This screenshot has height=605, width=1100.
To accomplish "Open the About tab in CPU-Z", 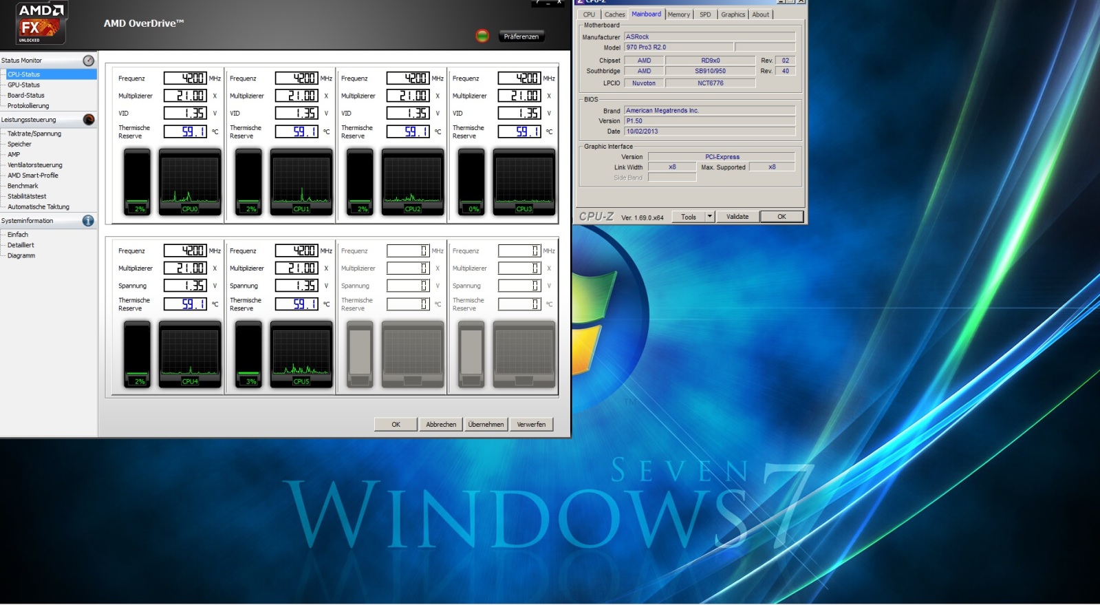I will [761, 14].
